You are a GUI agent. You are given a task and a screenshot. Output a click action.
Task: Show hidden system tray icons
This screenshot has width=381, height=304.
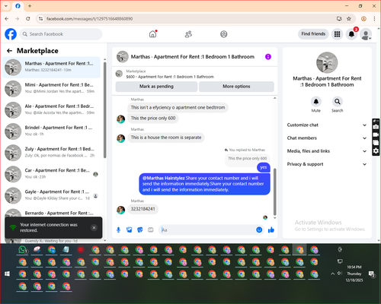point(332,274)
